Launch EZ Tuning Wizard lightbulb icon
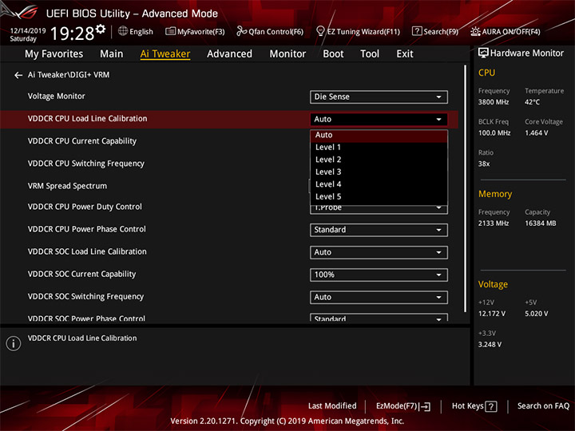The image size is (575, 431). click(x=320, y=31)
